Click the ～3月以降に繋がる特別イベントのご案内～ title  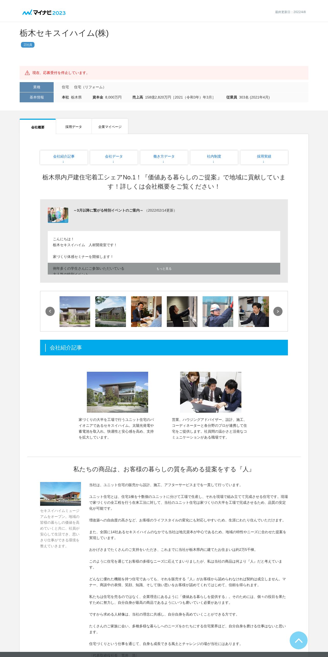108,210
